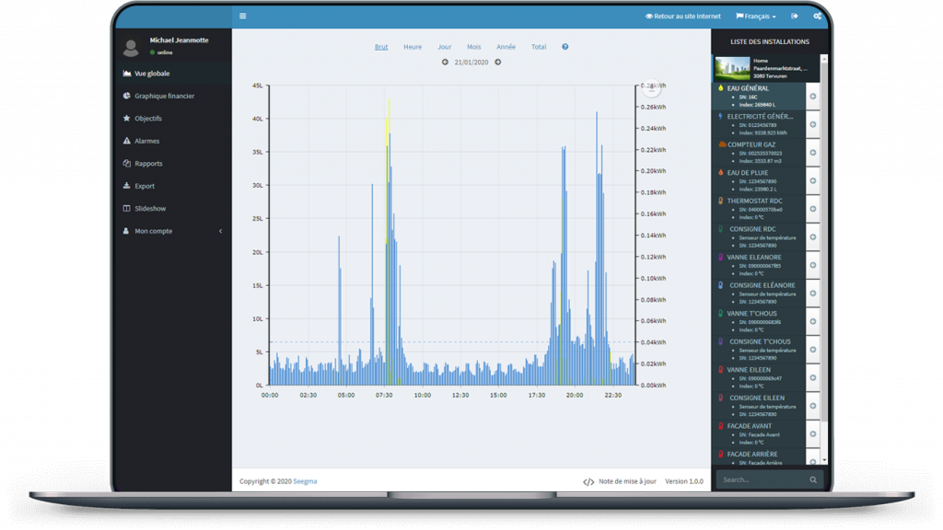Click the logout icon in top bar
This screenshot has height=530, width=943.
(795, 16)
